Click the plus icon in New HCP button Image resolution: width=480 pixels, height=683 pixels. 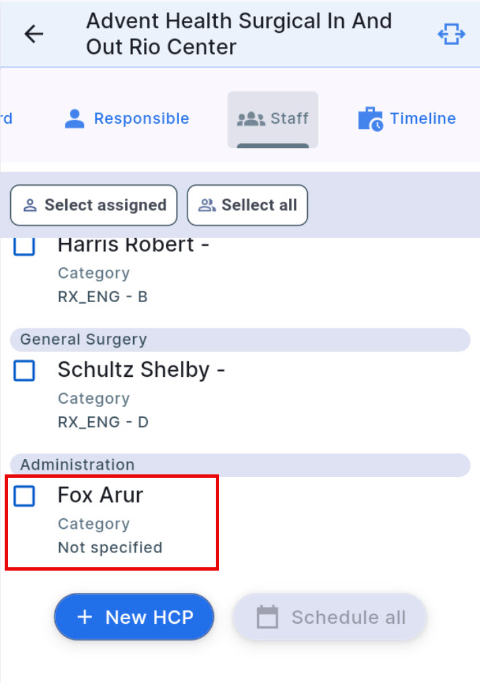click(84, 616)
